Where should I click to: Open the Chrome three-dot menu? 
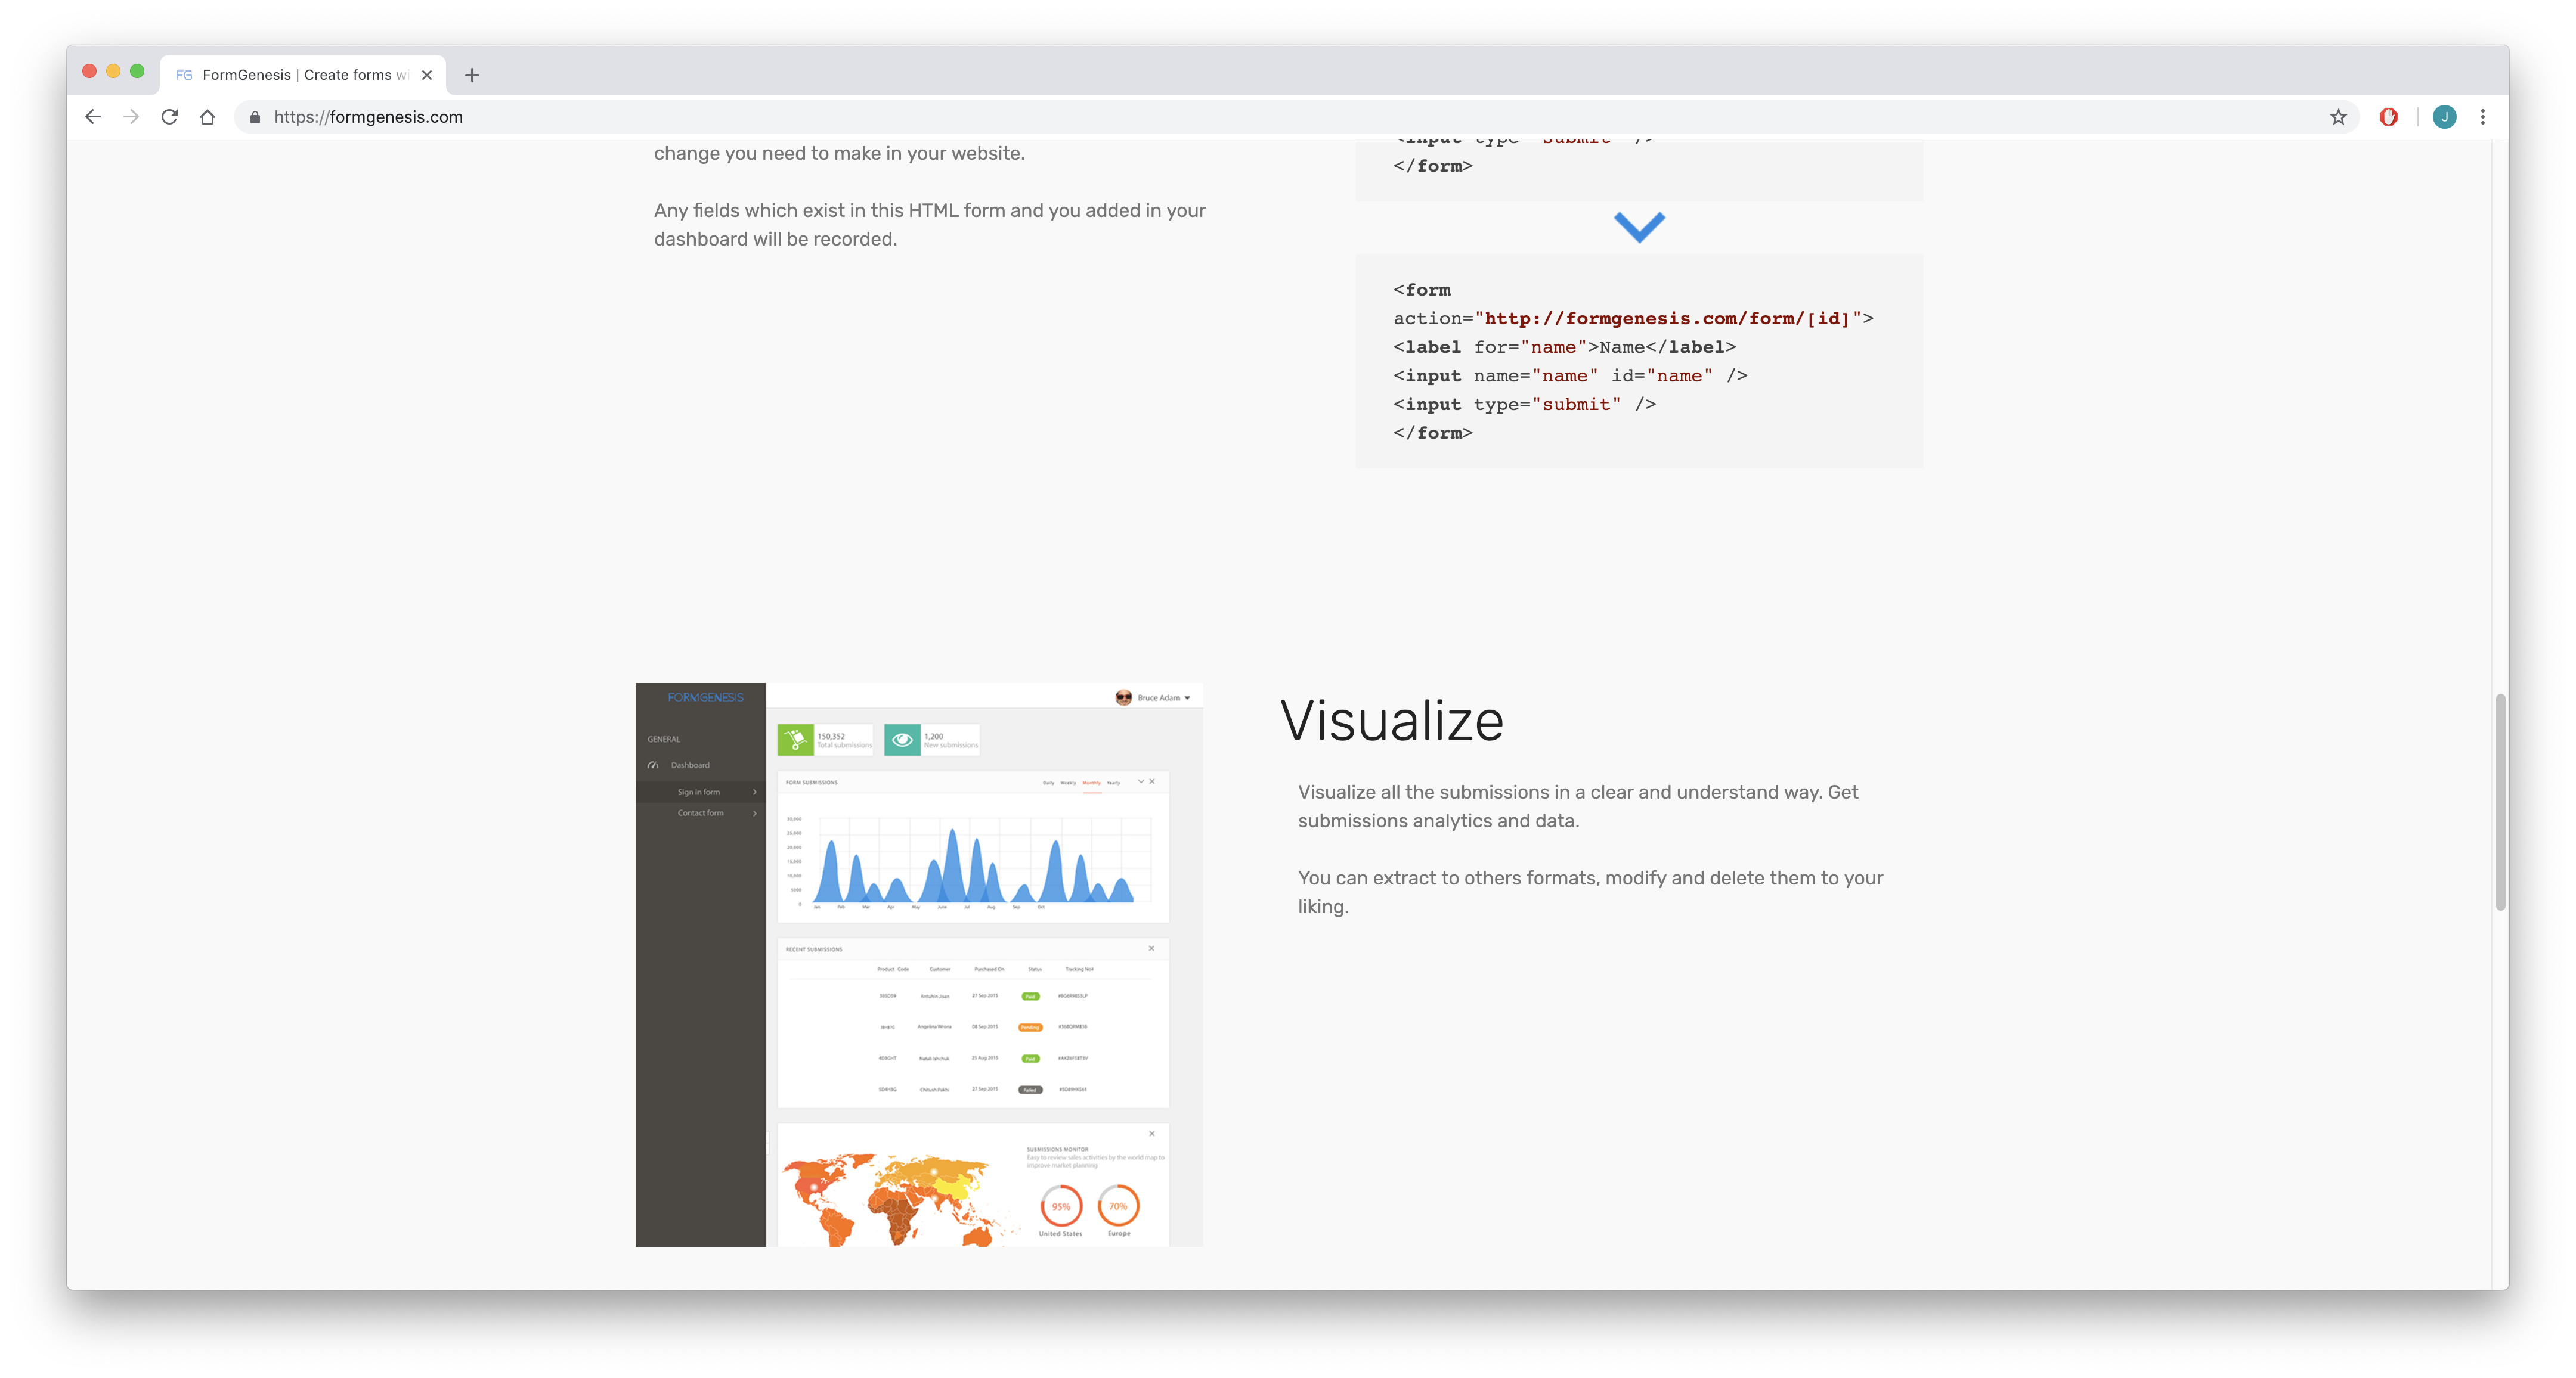(2483, 117)
